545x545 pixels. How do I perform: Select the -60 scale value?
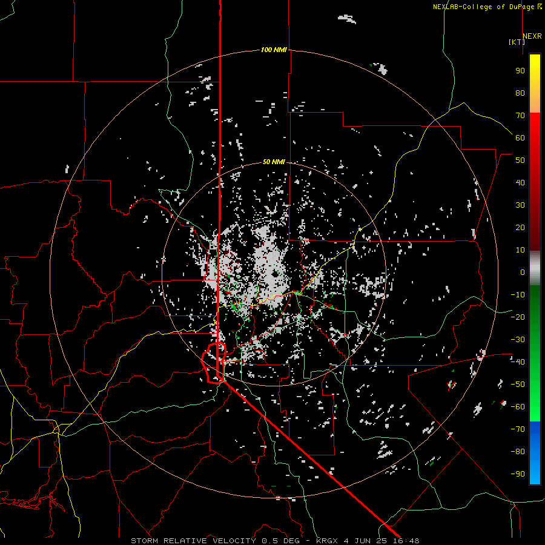(x=518, y=407)
